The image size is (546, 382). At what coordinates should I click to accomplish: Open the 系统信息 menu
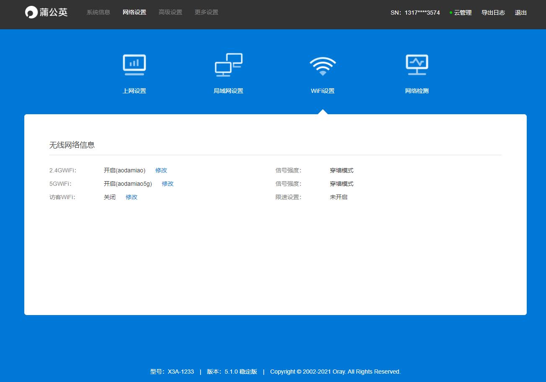[98, 13]
